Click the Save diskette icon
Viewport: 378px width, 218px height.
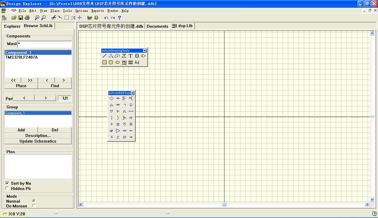pos(21,18)
